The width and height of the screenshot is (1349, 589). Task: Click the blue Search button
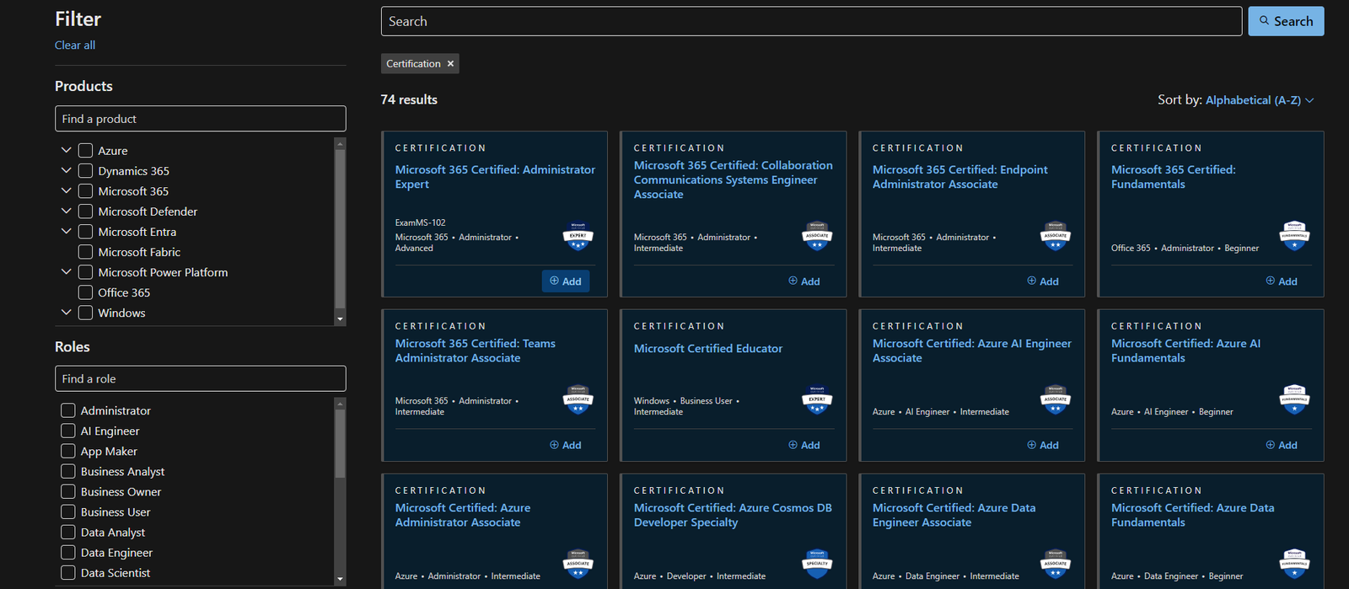pos(1286,21)
